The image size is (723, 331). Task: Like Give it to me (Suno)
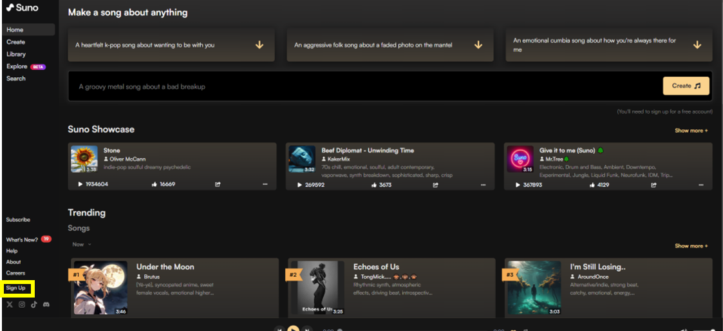coord(592,185)
